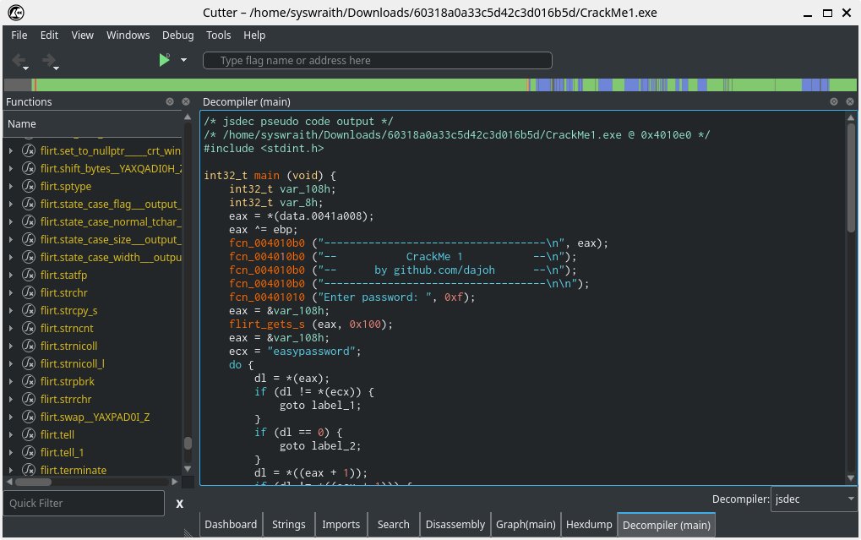Click the fcn_00401010 call in code

[x=267, y=297]
